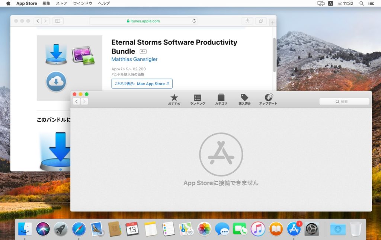Click the Safari share button
This screenshot has height=240, width=381.
pos(247,21)
